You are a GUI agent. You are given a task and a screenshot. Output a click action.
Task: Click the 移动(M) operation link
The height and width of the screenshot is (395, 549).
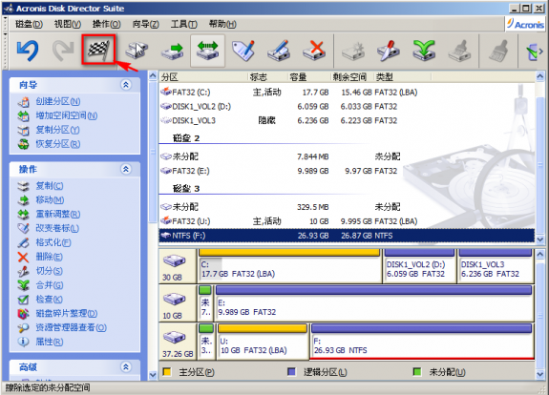[50, 200]
